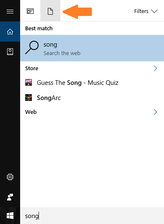
Task: Click the Feedback person icon
Action: pyautogui.click(x=10, y=197)
